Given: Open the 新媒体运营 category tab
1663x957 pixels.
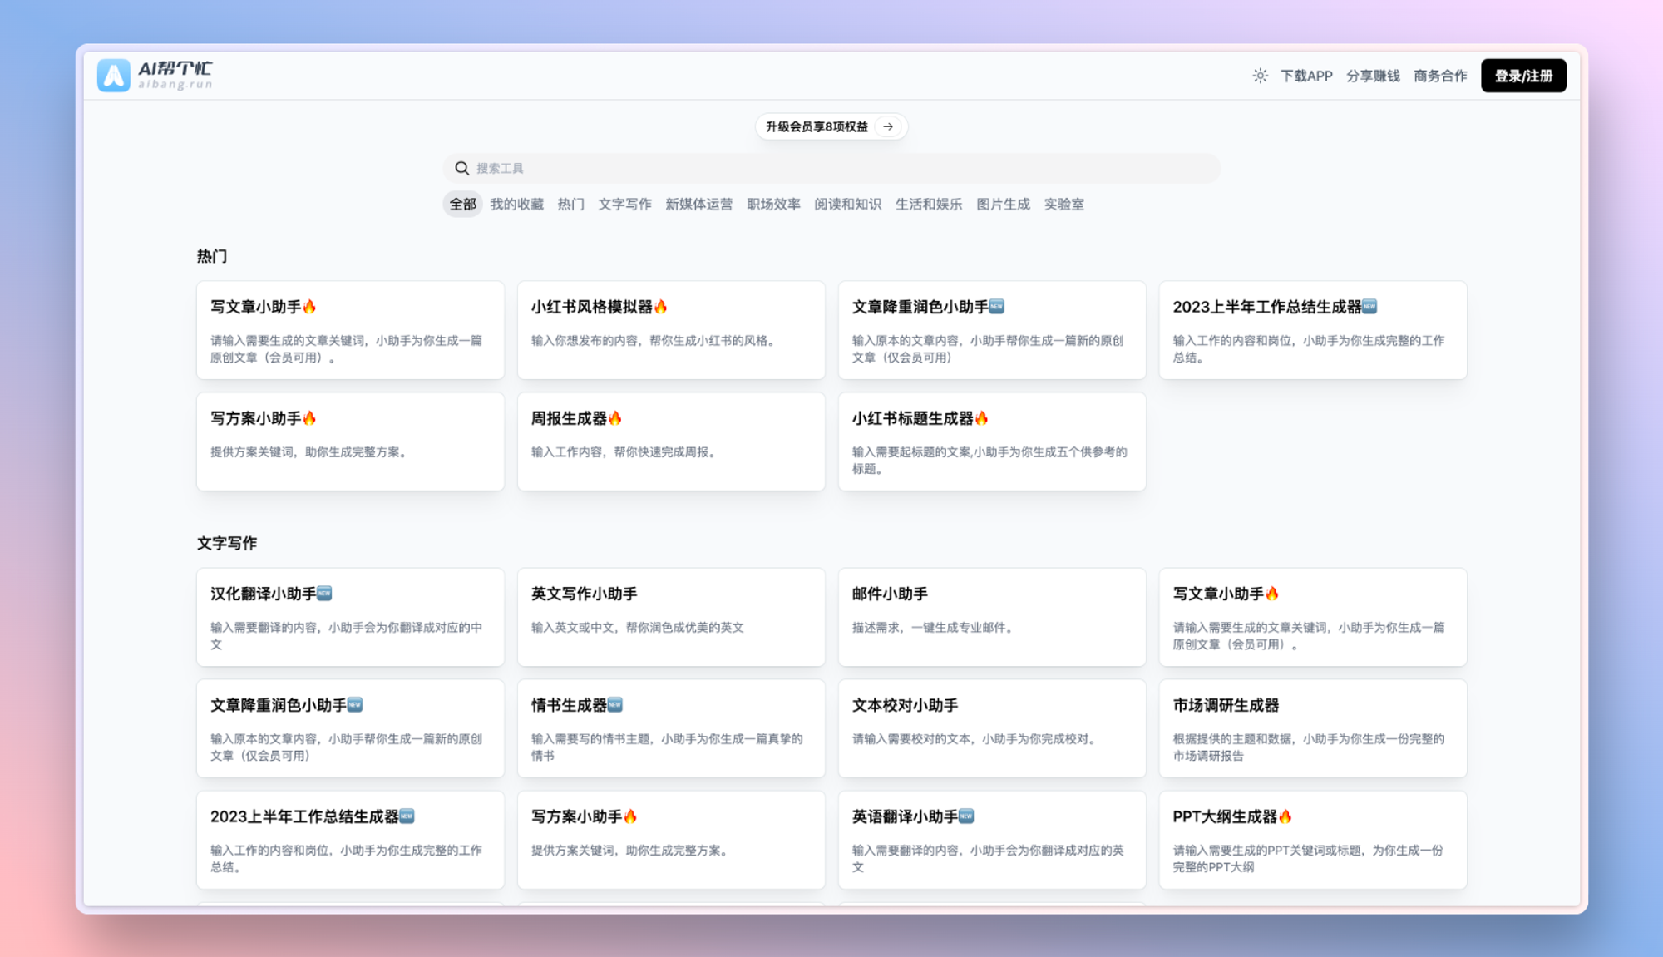Looking at the screenshot, I should pos(698,205).
